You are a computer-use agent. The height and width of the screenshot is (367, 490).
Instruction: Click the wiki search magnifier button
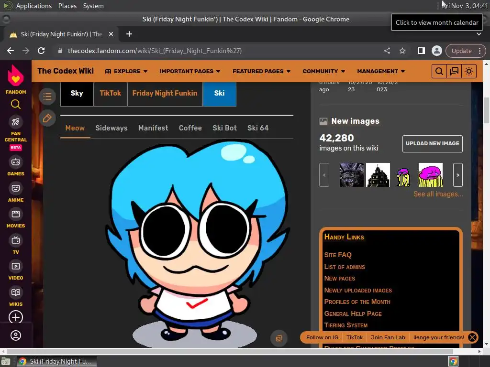tap(439, 71)
